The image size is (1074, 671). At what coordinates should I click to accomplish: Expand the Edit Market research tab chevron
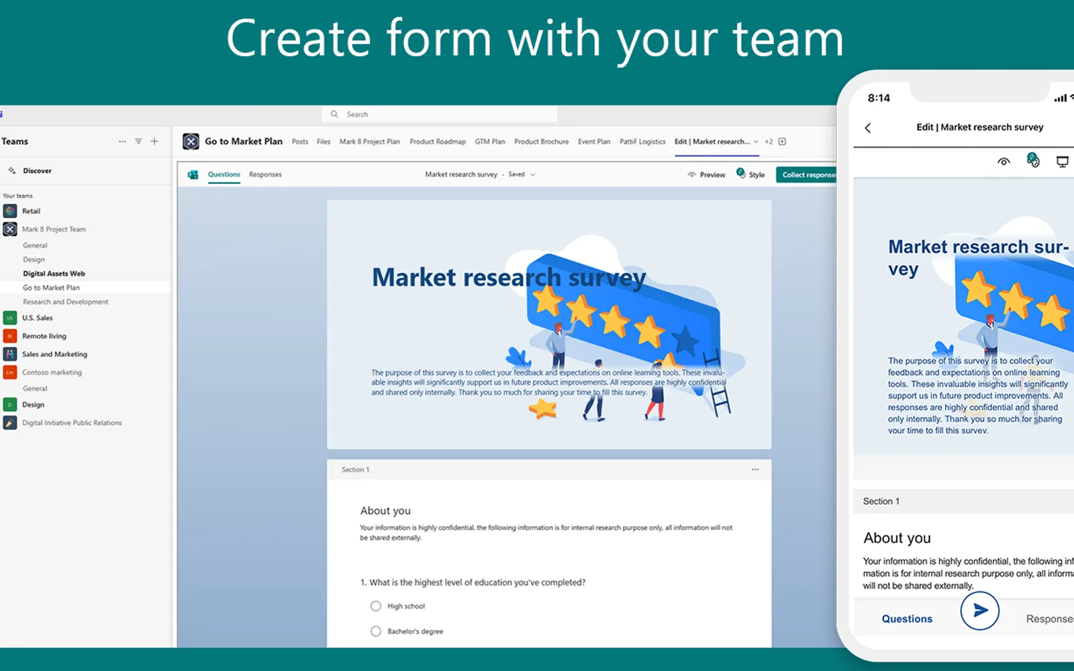pos(756,142)
